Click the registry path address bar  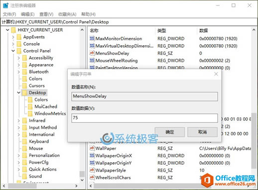point(129,22)
